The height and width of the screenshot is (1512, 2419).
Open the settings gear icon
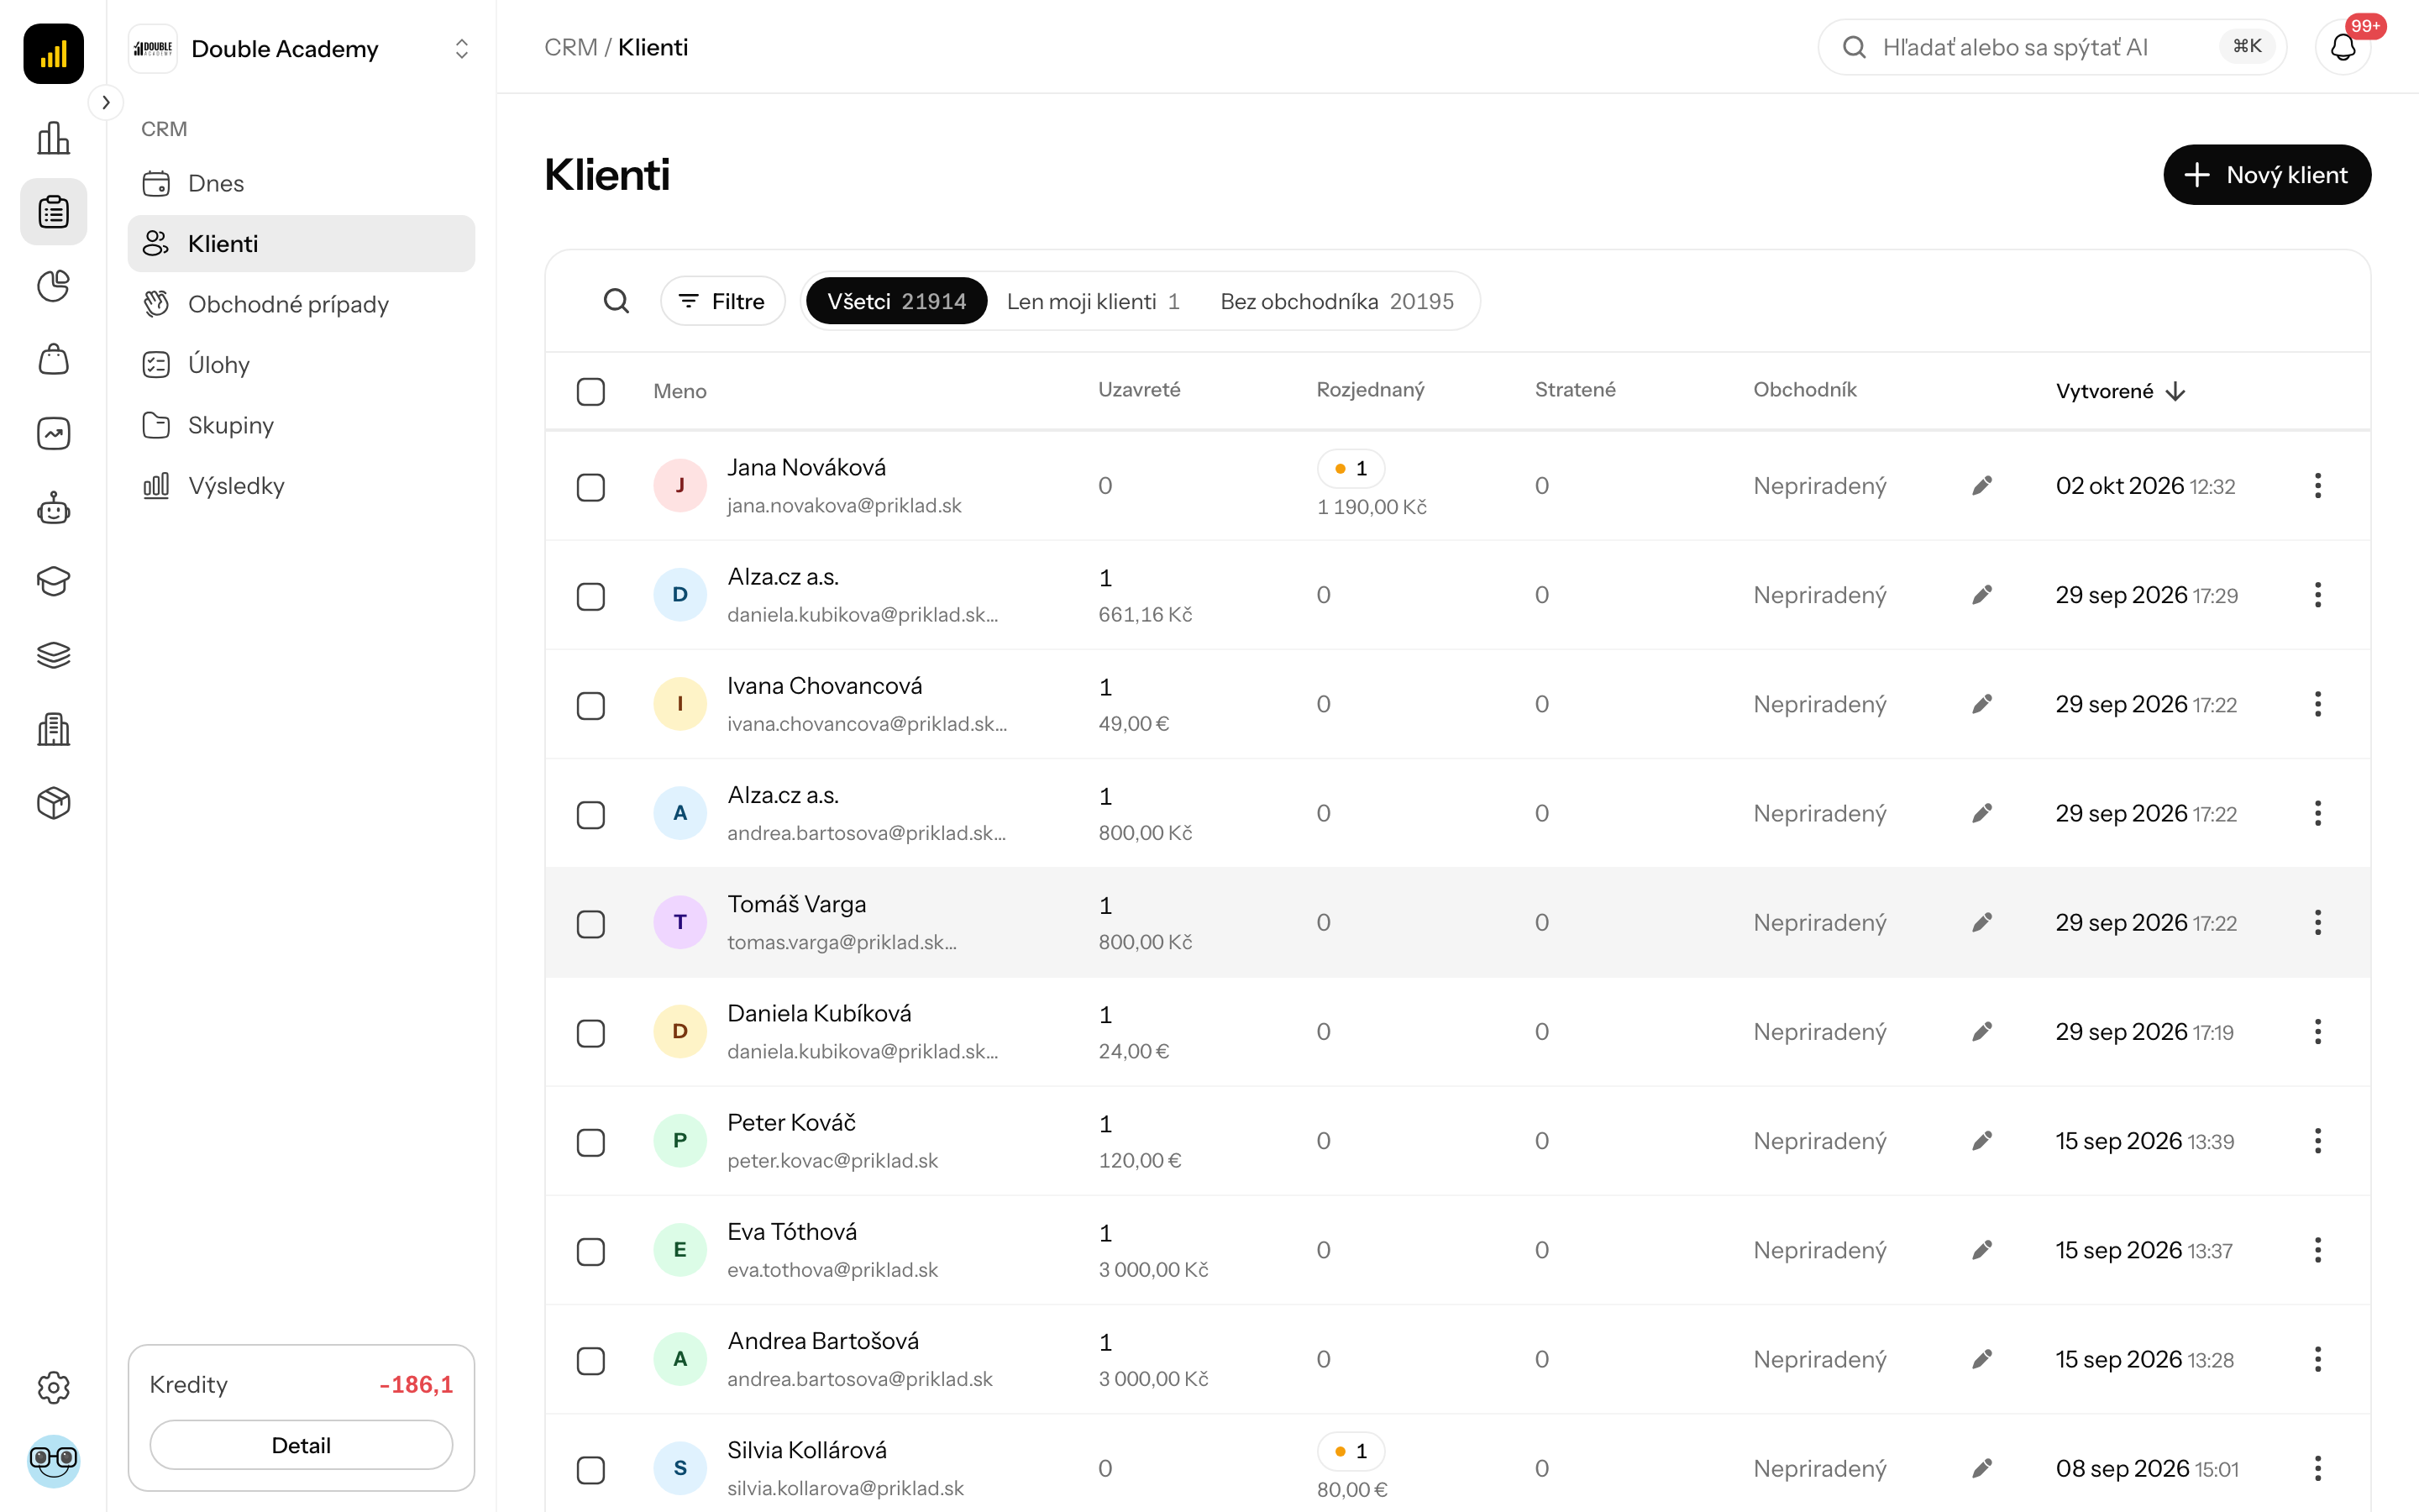click(x=53, y=1387)
